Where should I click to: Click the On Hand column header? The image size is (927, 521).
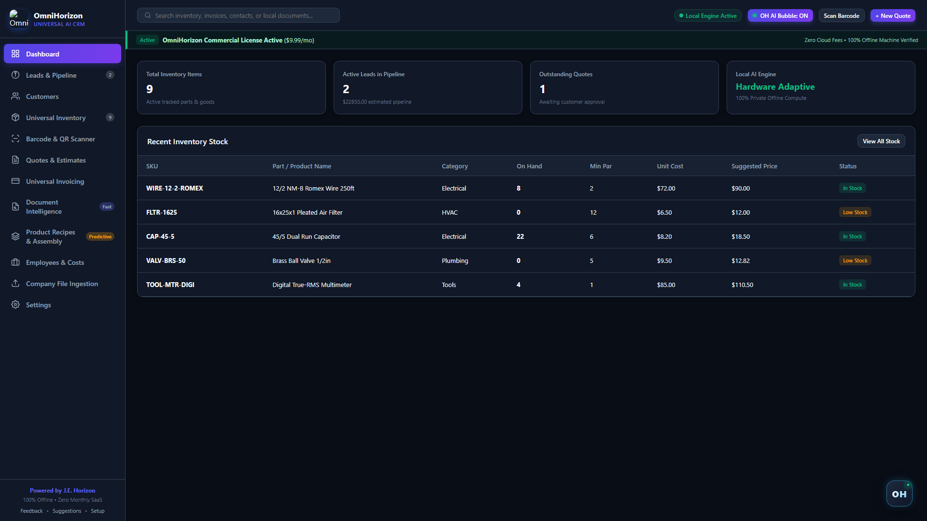529,166
